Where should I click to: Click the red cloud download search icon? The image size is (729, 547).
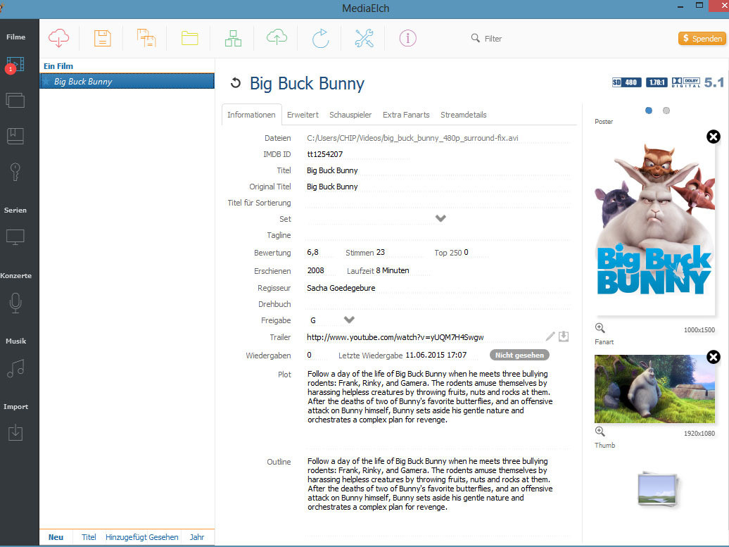pos(58,38)
